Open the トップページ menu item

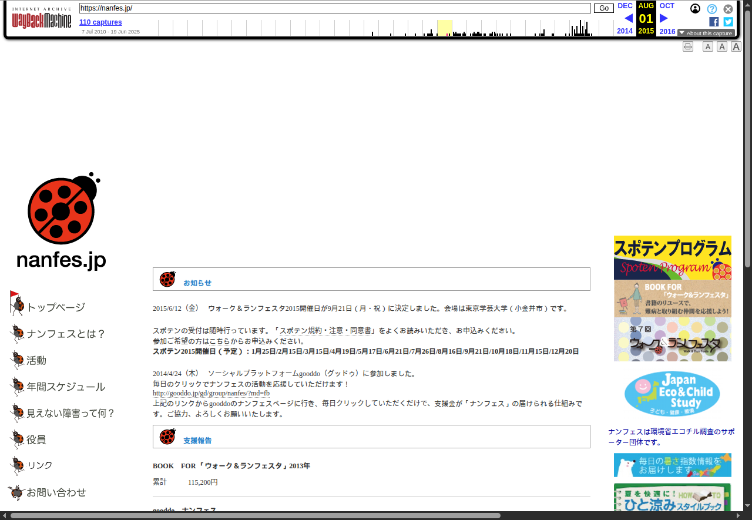56,307
